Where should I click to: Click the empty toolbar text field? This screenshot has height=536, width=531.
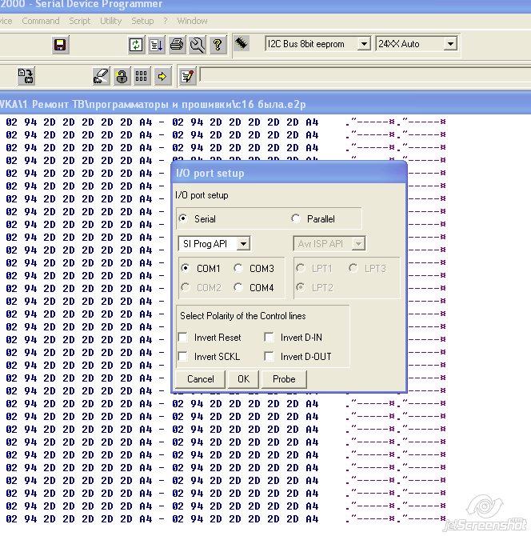[x=365, y=75]
